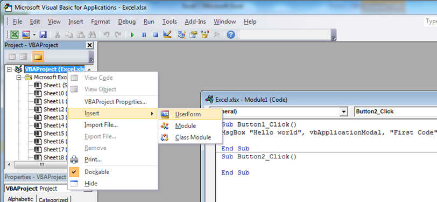Open the Object Browser toolbar icon
The image size is (437, 202).
[205, 35]
